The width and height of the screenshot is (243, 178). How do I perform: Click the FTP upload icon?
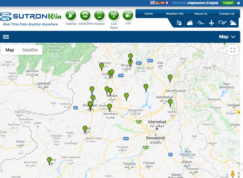click(128, 15)
